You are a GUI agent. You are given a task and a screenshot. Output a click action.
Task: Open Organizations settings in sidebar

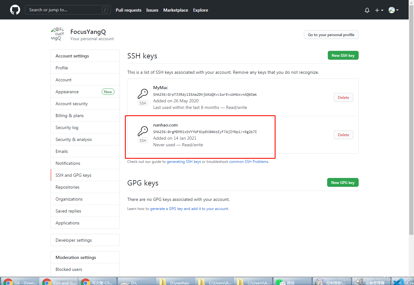(x=85, y=199)
